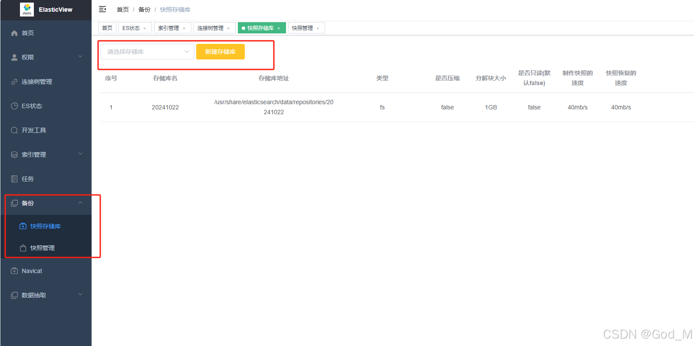Screen dimensions: 694x346
Task: Click the 1GB chunk size value
Action: [491, 107]
